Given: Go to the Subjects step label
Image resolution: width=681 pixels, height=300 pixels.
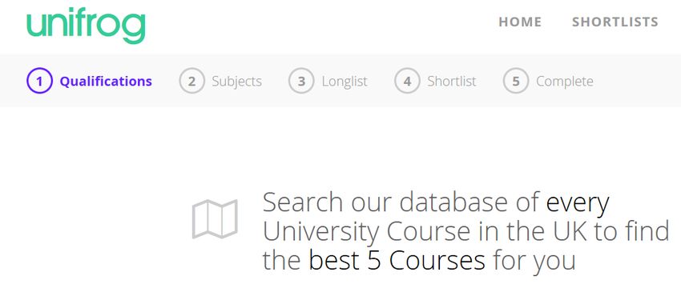Looking at the screenshot, I should (236, 82).
